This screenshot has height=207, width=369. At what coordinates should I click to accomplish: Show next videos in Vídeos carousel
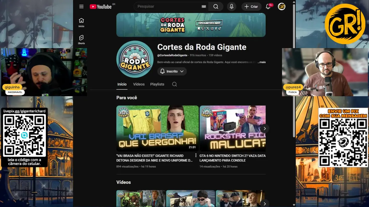coord(265,204)
